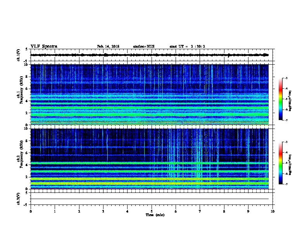Click inside the ch.1 spectrogram panel
Image resolution: width=307 pixels, height=237 pixels.
pyautogui.click(x=150, y=94)
